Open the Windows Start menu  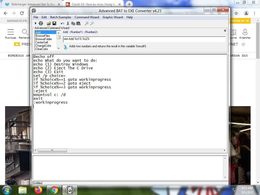pos(7,190)
